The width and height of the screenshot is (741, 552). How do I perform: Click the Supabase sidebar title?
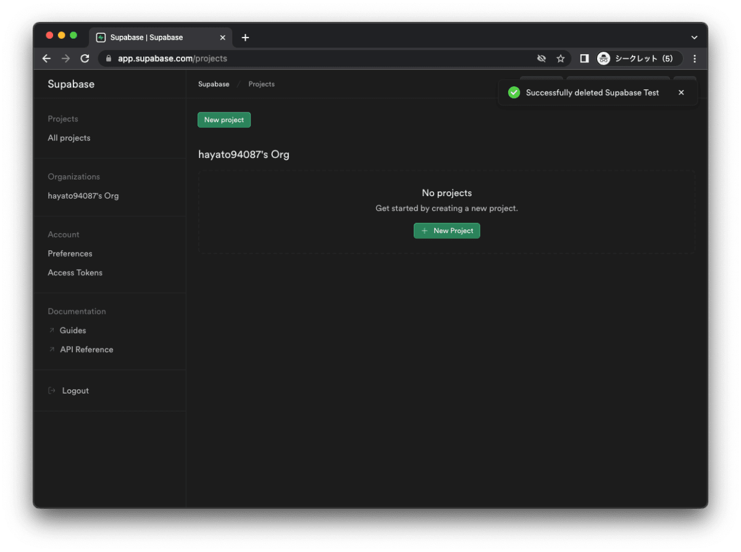tap(71, 84)
